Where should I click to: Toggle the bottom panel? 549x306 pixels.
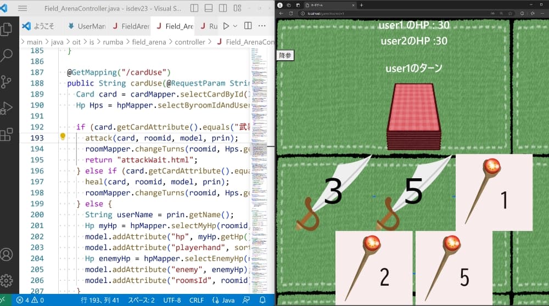[209, 8]
